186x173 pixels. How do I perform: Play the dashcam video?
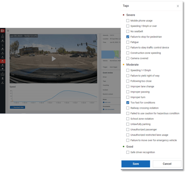53,59
